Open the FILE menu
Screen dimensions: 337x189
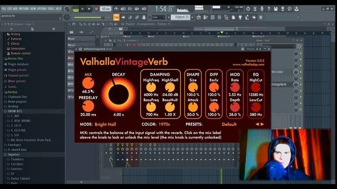coord(4,8)
